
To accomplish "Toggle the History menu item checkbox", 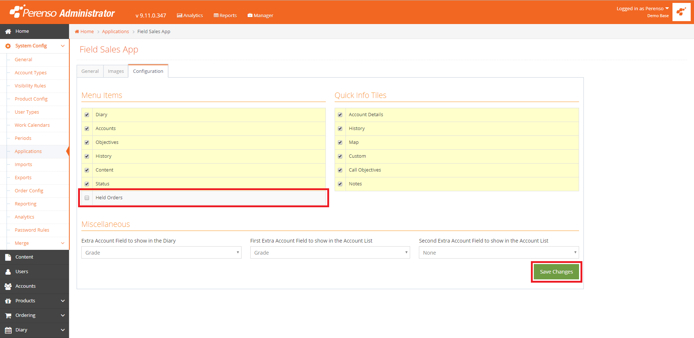I will pyautogui.click(x=87, y=156).
